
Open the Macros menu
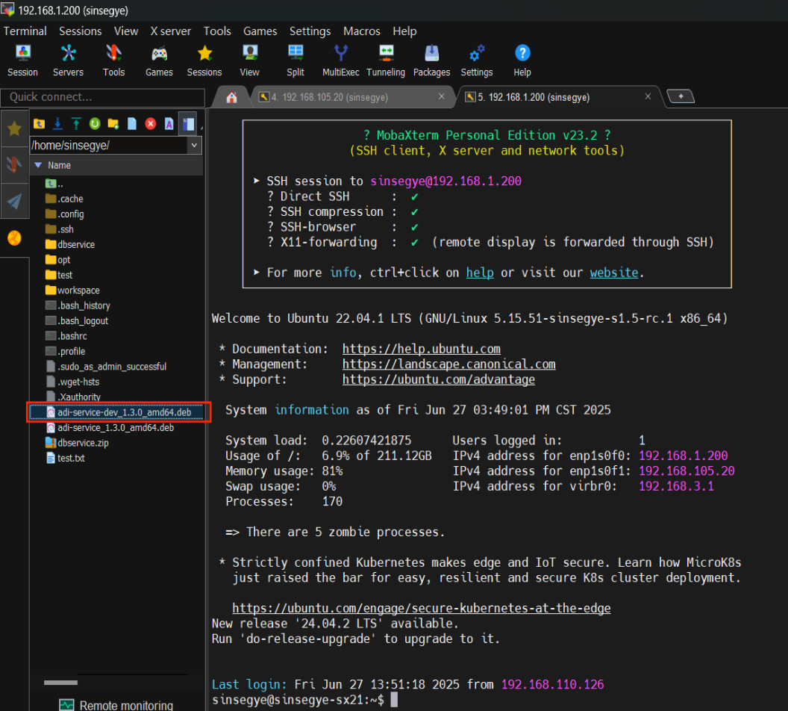[x=361, y=31]
